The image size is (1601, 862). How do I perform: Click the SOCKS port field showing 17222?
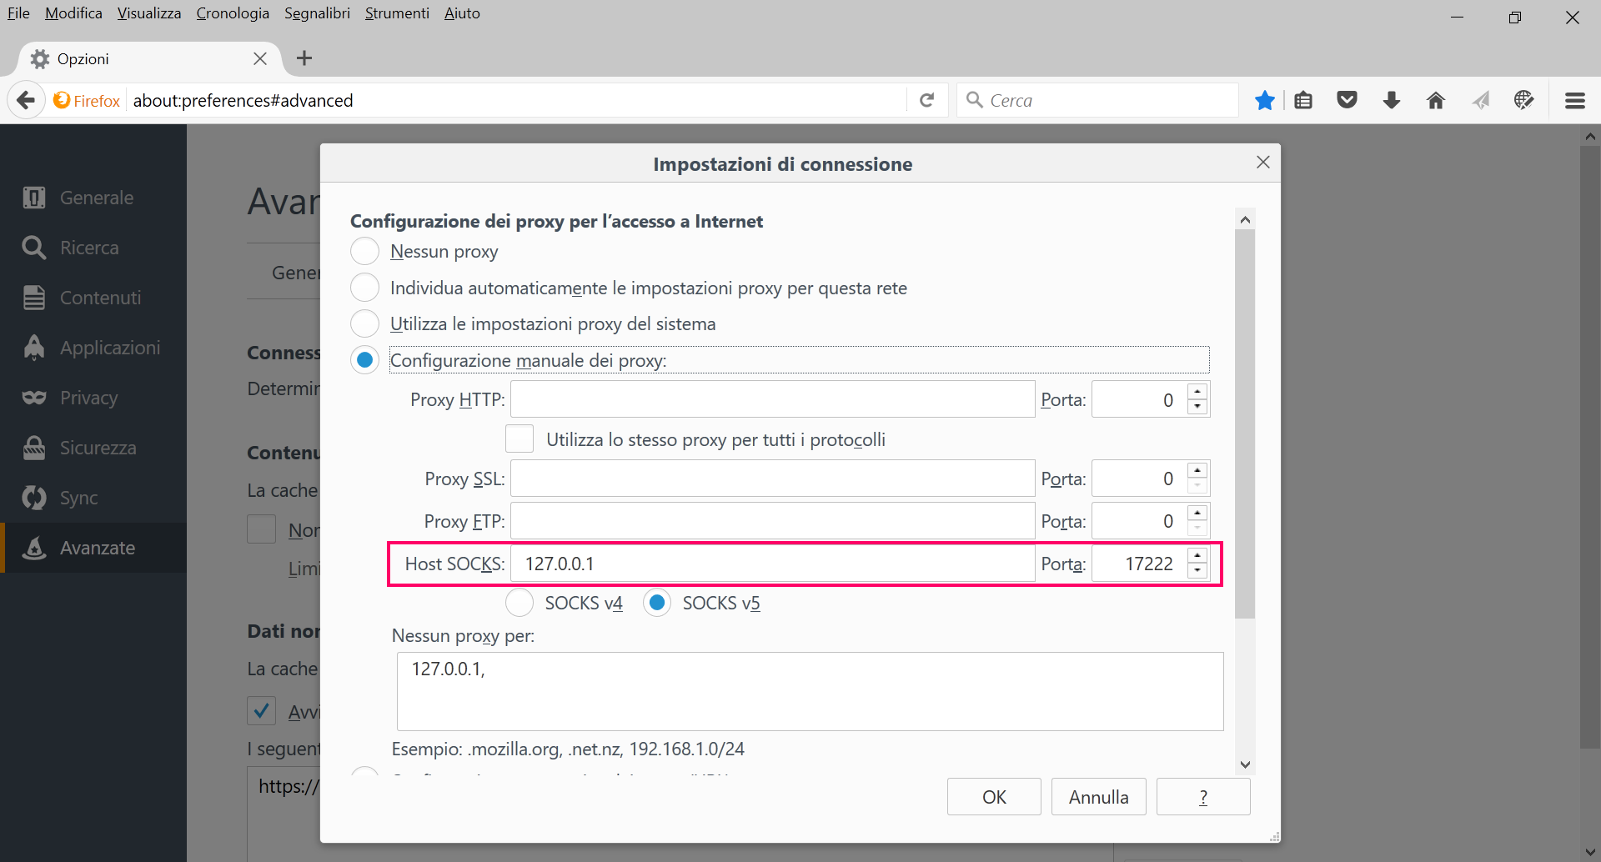(x=1140, y=564)
